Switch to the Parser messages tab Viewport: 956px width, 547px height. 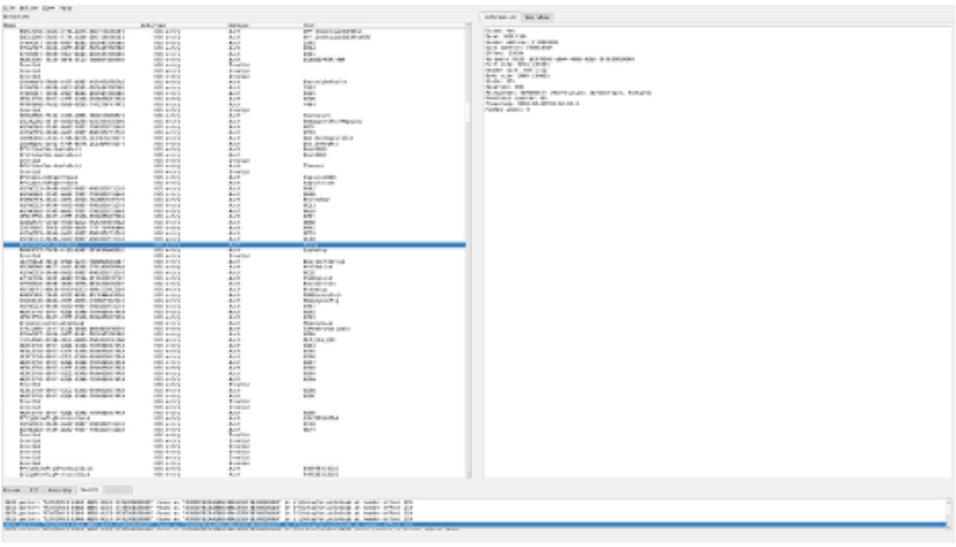pos(11,490)
